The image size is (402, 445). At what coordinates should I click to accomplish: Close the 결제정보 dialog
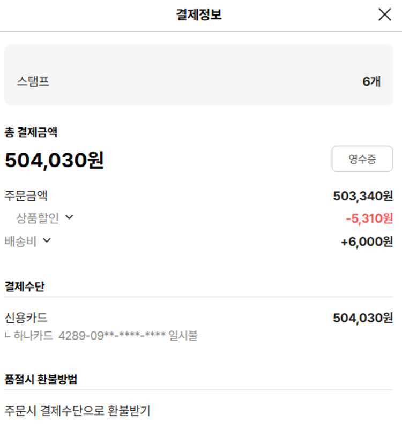pos(384,15)
